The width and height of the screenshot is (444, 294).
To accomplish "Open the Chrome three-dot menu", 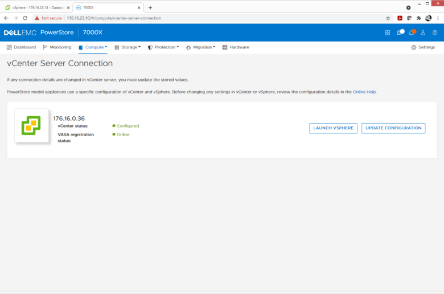I will coord(438,18).
